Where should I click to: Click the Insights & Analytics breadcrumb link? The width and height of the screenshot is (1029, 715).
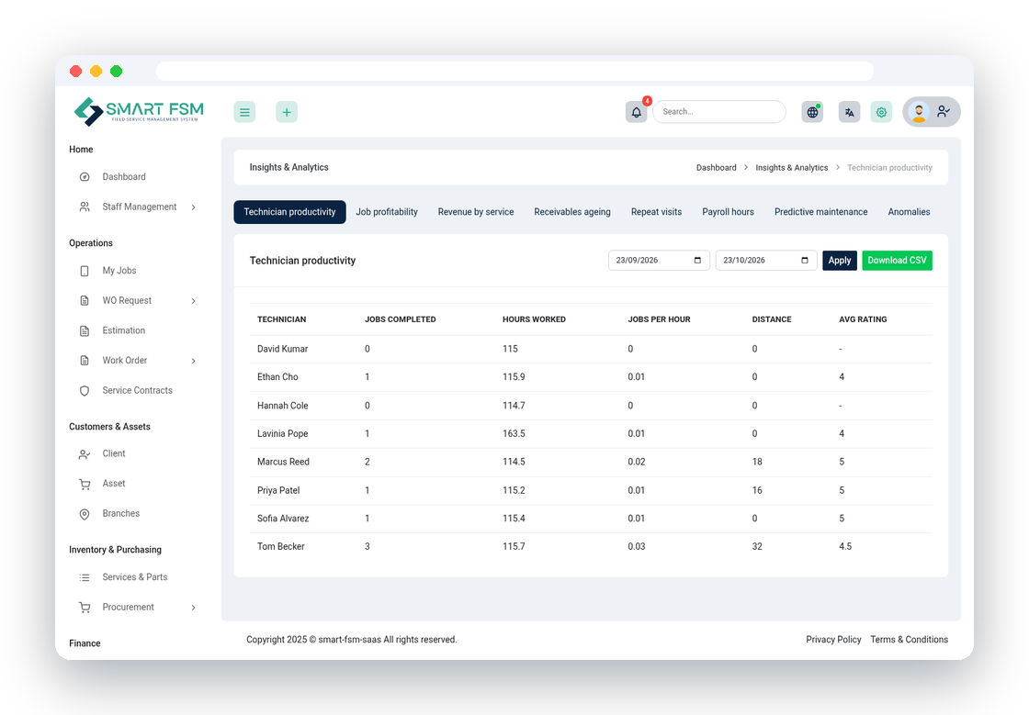[x=791, y=168]
